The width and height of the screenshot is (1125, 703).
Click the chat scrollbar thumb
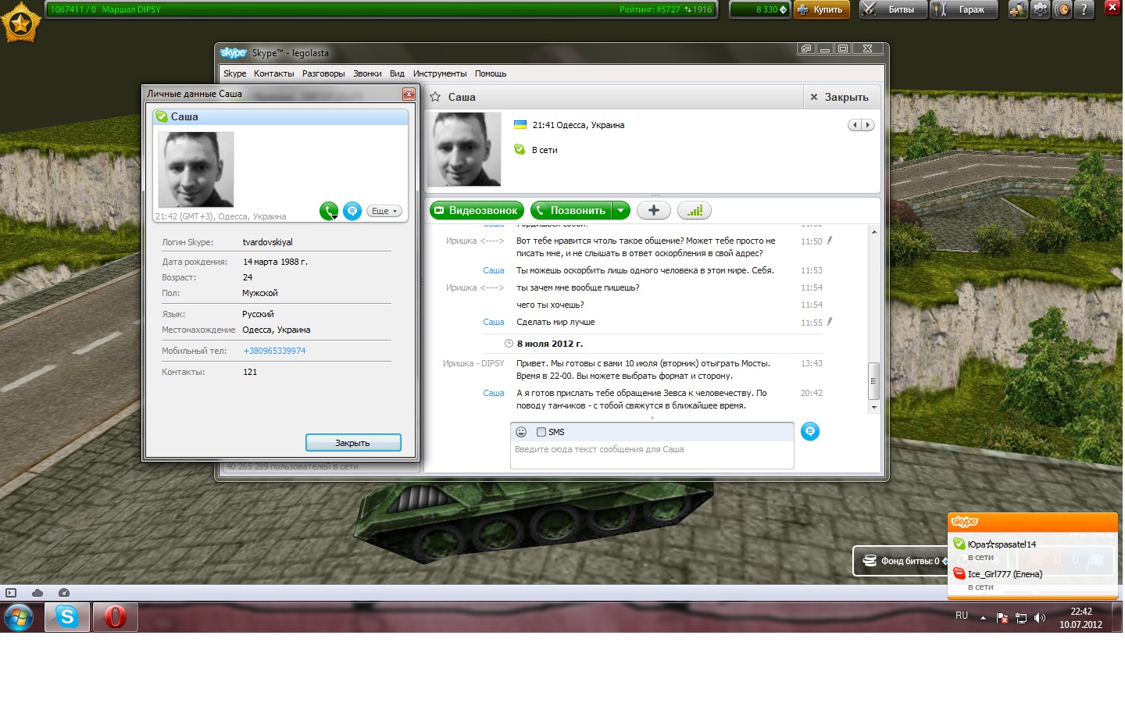point(874,381)
